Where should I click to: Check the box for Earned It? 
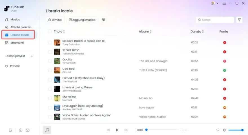[x=50, y=80]
